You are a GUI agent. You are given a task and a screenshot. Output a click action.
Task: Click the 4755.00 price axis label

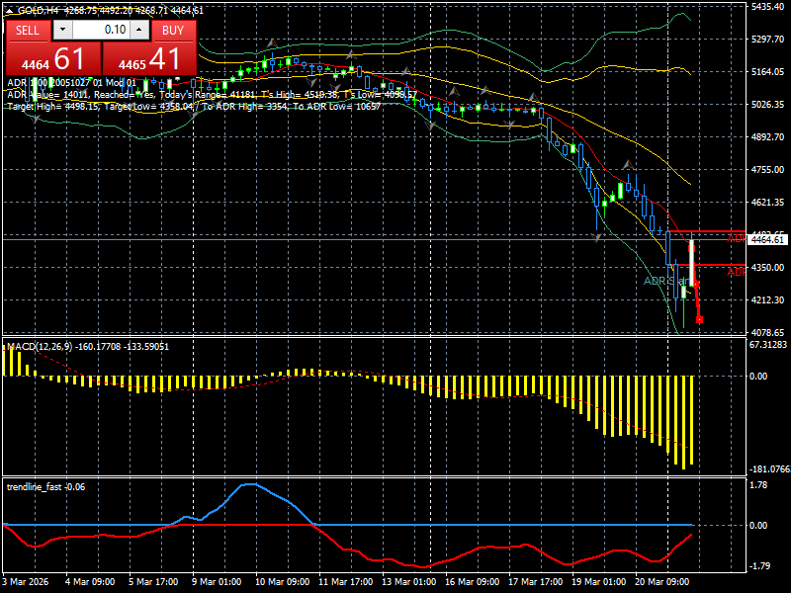pos(768,169)
